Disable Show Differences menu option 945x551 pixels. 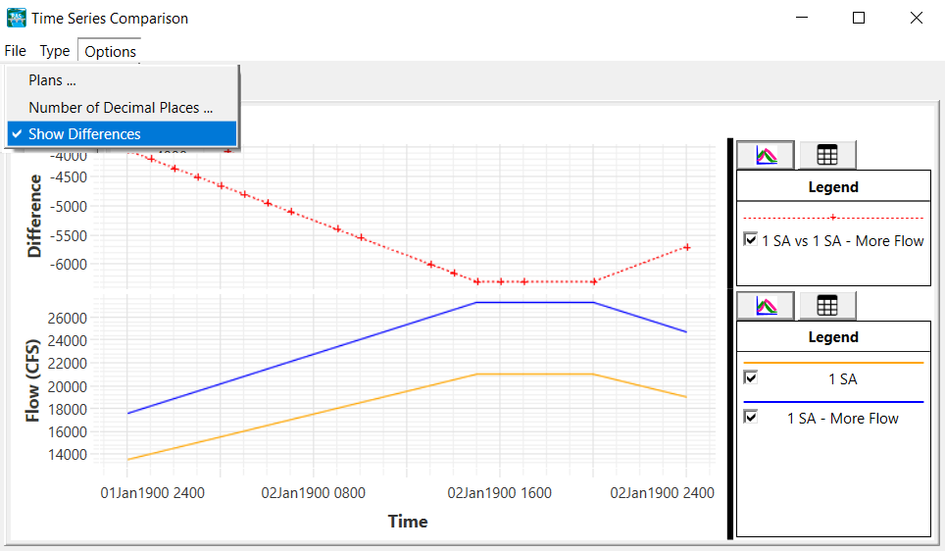coord(84,134)
